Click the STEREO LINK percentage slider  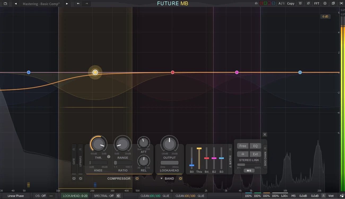click(x=249, y=165)
